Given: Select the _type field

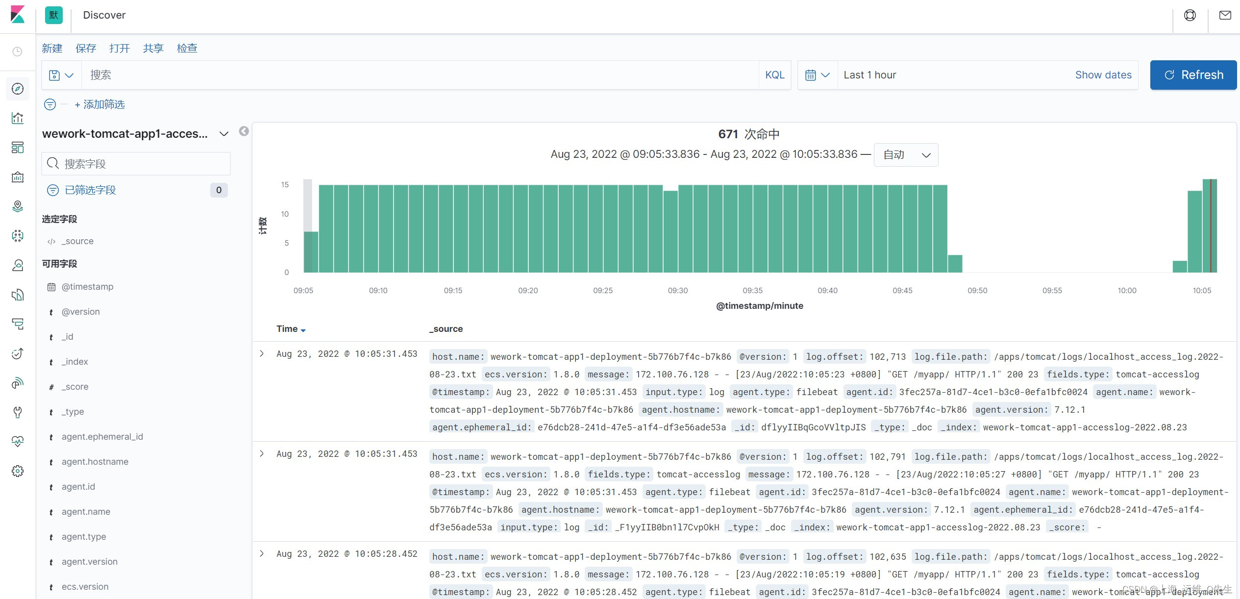Looking at the screenshot, I should pyautogui.click(x=73, y=412).
